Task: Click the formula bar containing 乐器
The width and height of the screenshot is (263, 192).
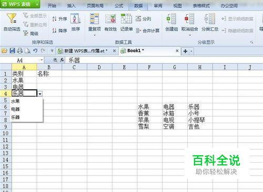Action: tap(164, 60)
